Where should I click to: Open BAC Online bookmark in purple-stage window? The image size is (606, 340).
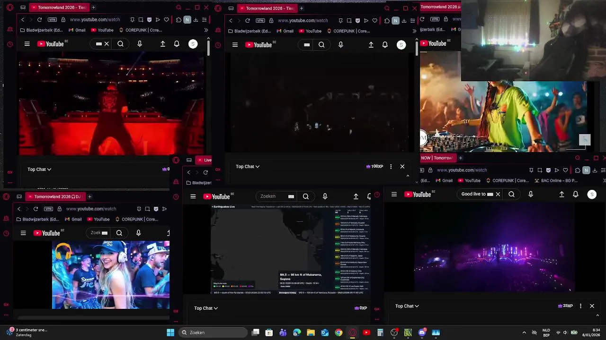point(556,180)
